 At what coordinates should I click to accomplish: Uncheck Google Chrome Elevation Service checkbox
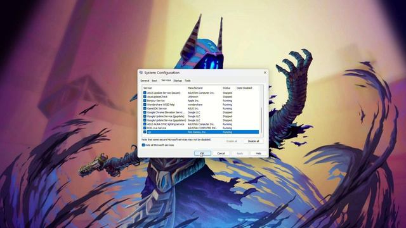click(145, 113)
